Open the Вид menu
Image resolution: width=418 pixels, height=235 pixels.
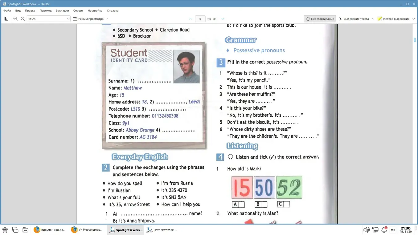click(x=18, y=10)
